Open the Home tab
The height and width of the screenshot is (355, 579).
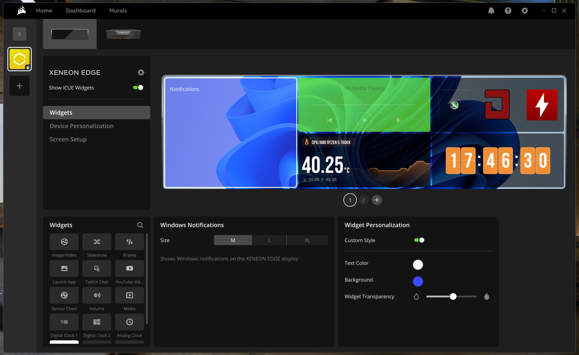click(x=44, y=11)
